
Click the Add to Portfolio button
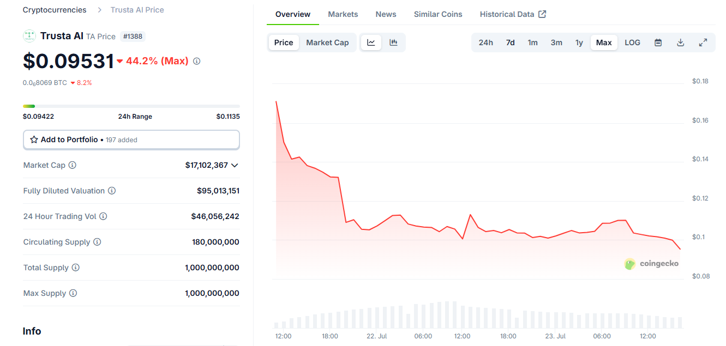point(131,139)
